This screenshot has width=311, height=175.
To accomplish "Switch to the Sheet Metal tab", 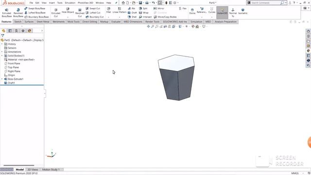I will point(43,21).
